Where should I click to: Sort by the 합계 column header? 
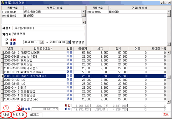pyautogui.click(x=118, y=49)
